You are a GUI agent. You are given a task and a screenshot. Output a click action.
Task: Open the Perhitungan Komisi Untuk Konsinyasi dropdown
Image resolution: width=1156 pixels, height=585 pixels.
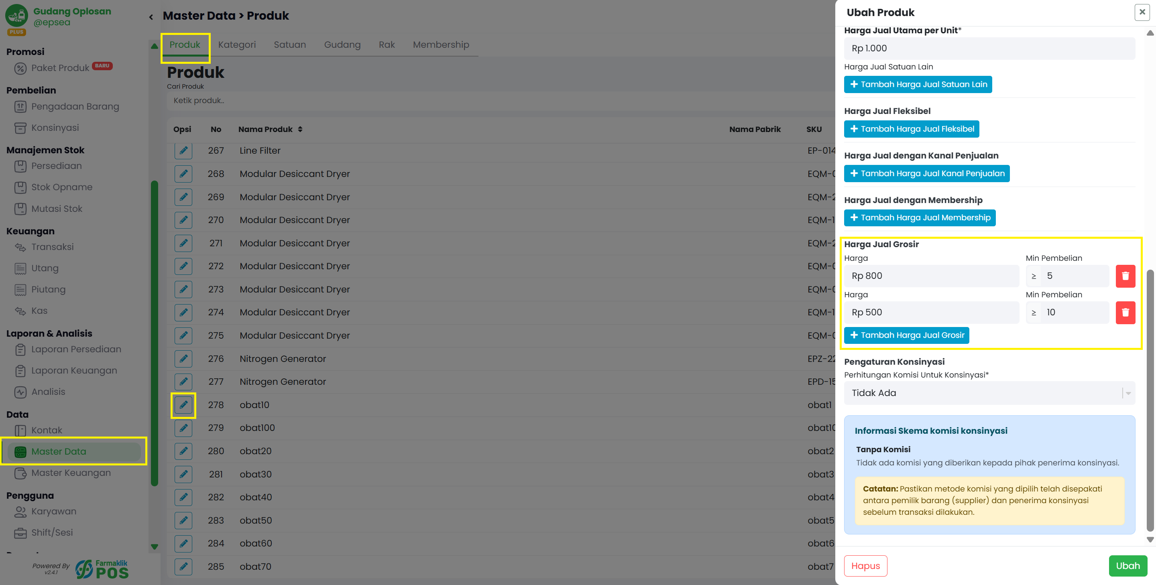coord(989,393)
